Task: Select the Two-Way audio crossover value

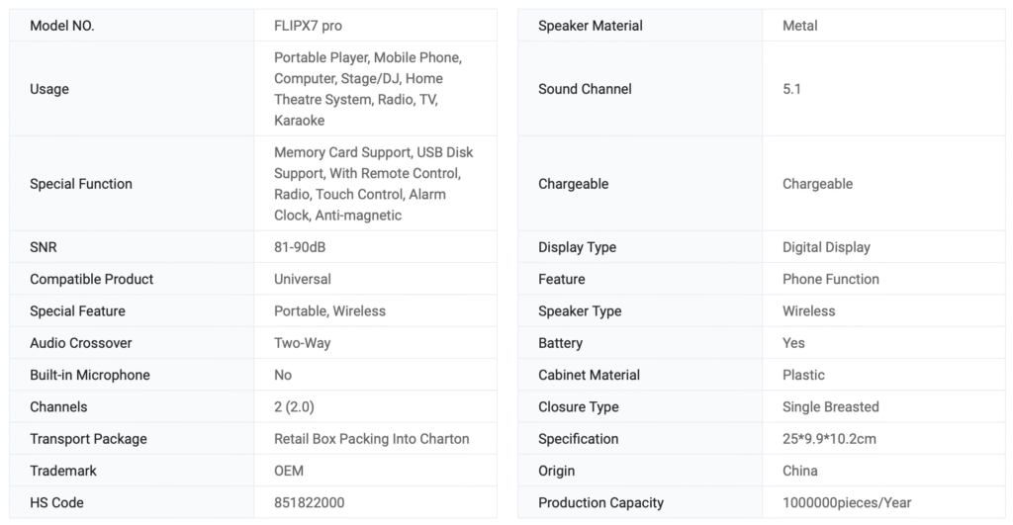Action: [x=303, y=343]
